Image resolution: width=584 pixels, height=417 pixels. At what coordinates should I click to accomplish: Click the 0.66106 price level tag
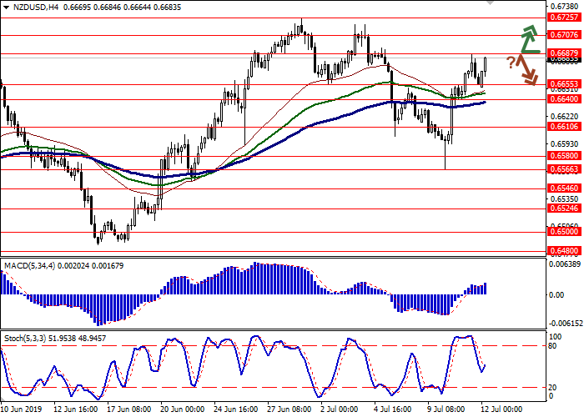(564, 128)
